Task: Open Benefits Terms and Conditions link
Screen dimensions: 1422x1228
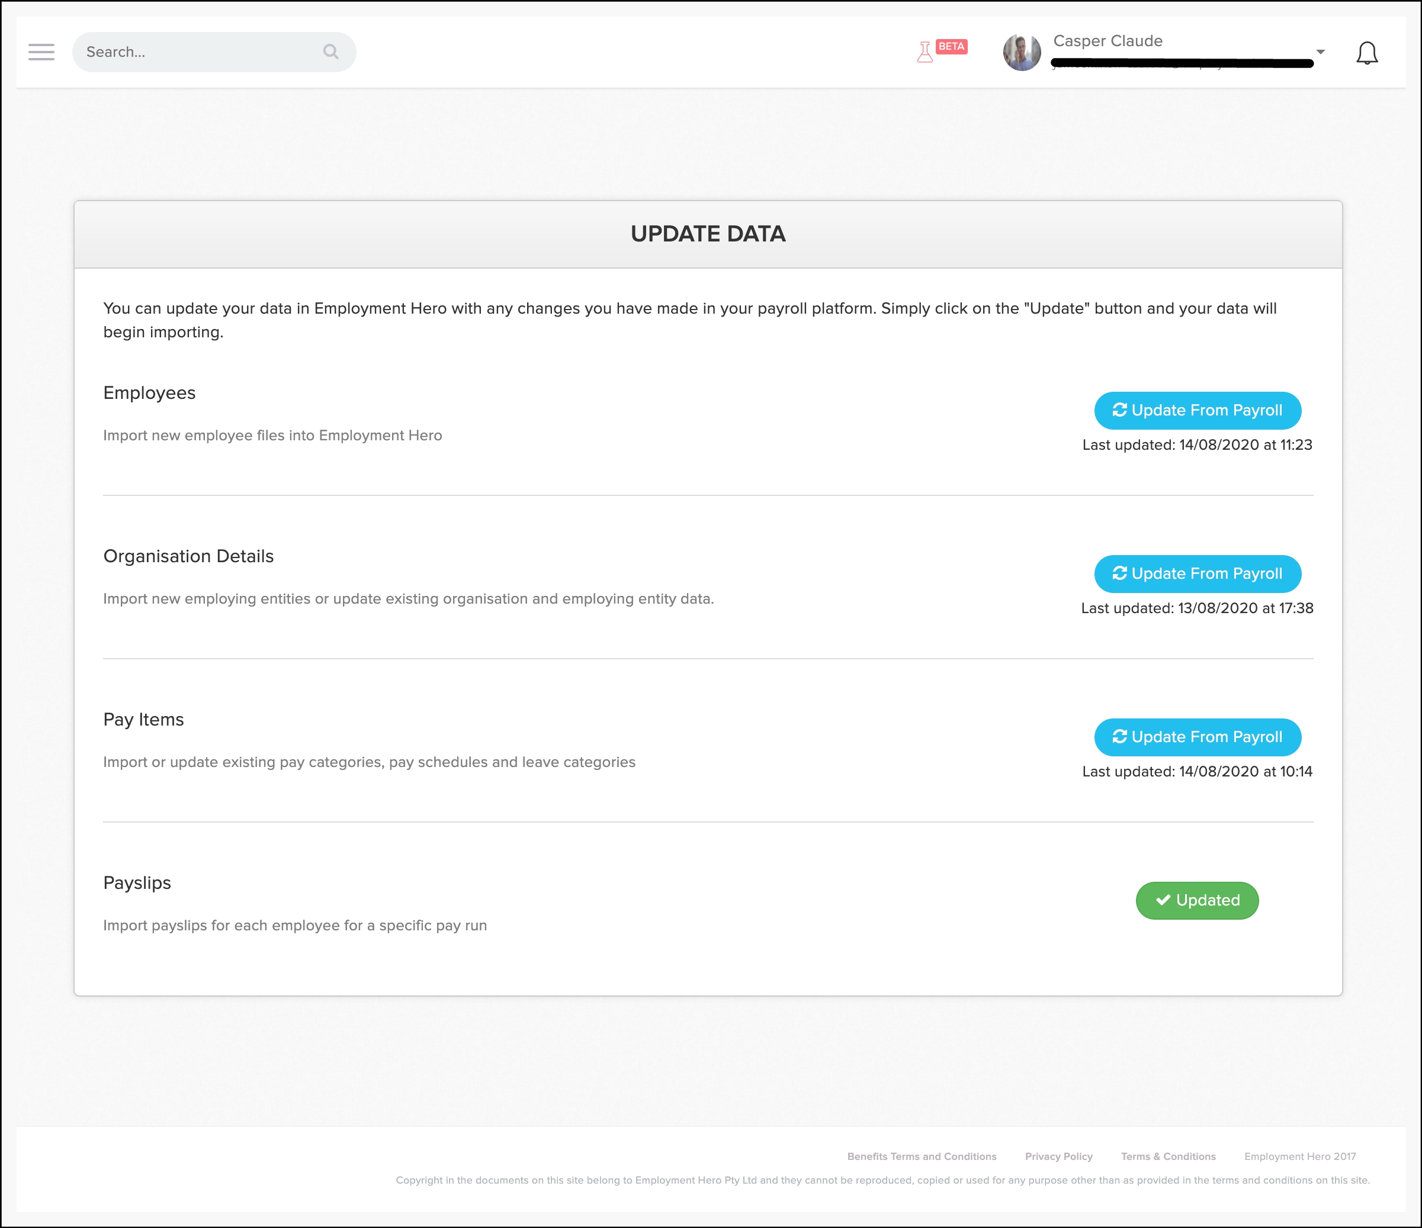Action: [x=921, y=1156]
